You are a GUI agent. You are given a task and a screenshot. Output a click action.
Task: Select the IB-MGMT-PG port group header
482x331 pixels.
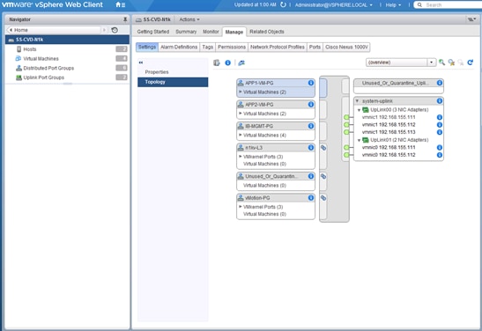276,126
